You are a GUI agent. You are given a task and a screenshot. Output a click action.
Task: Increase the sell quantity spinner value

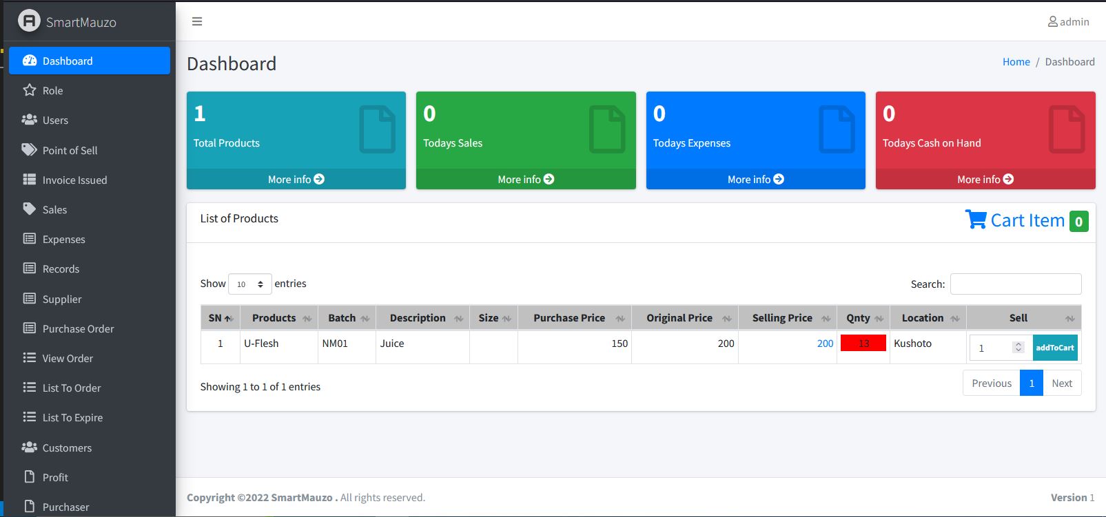(x=1018, y=344)
